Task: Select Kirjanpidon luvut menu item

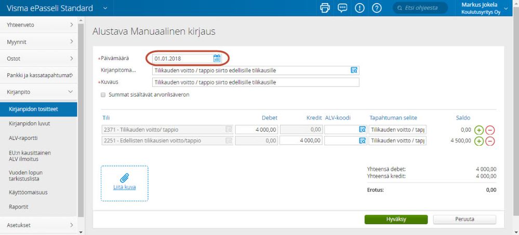Action: tap(30, 123)
